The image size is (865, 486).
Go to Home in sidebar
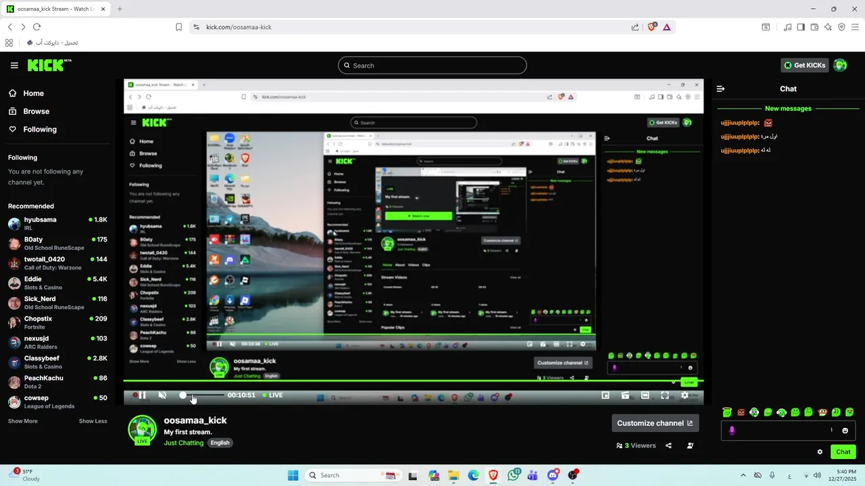coord(26,93)
